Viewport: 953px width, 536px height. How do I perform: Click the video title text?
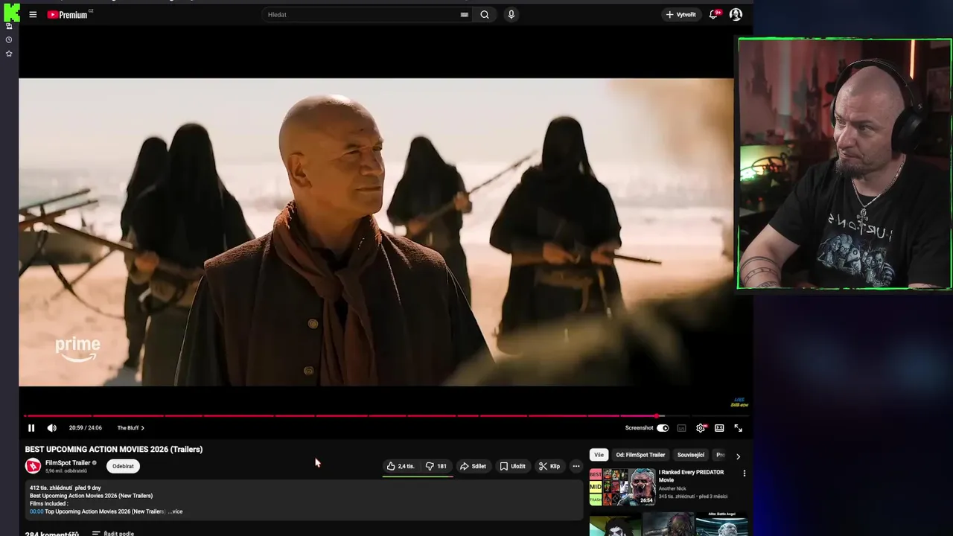(114, 449)
